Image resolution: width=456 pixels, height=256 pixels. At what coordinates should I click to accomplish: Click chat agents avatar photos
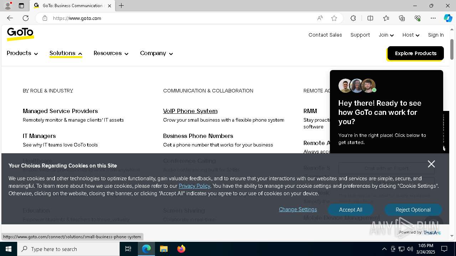pos(357,86)
